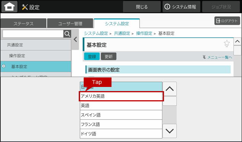Screen dimensions: 242x142
Task: Click the 画面表示の設定 section header
Action: coord(158,69)
